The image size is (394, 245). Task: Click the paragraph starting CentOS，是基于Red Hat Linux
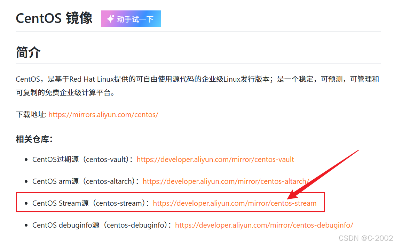pos(197,86)
